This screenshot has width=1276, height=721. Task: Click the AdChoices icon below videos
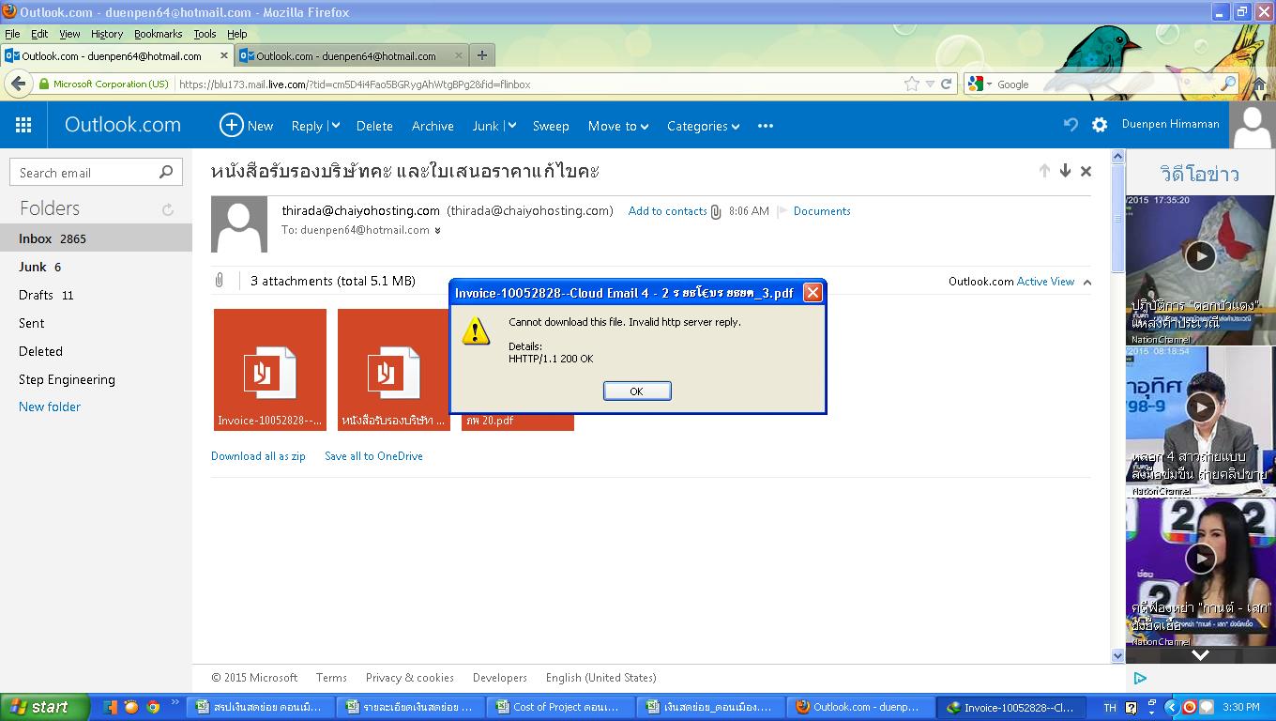pos(1140,678)
